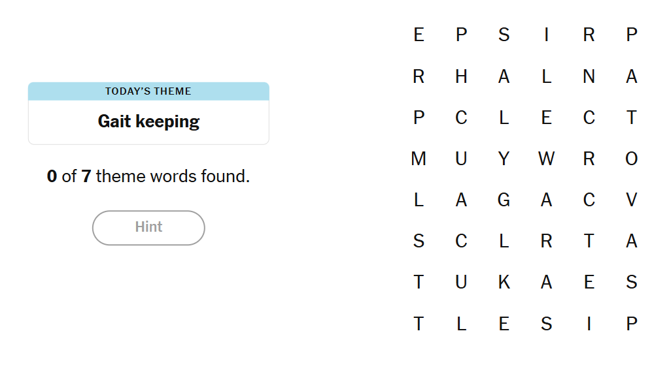Click the letter G in the grid
669x376 pixels.
point(504,200)
